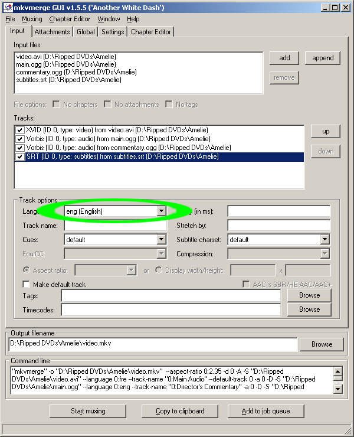
Task: Click the command line scroll down arrow
Action: coord(337,389)
